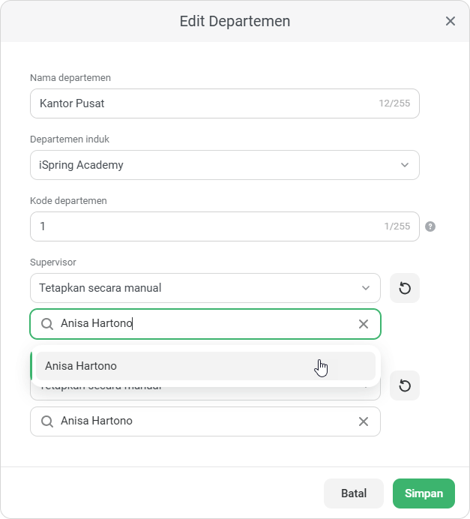Click the Simpan button
The image size is (470, 519).
424,493
